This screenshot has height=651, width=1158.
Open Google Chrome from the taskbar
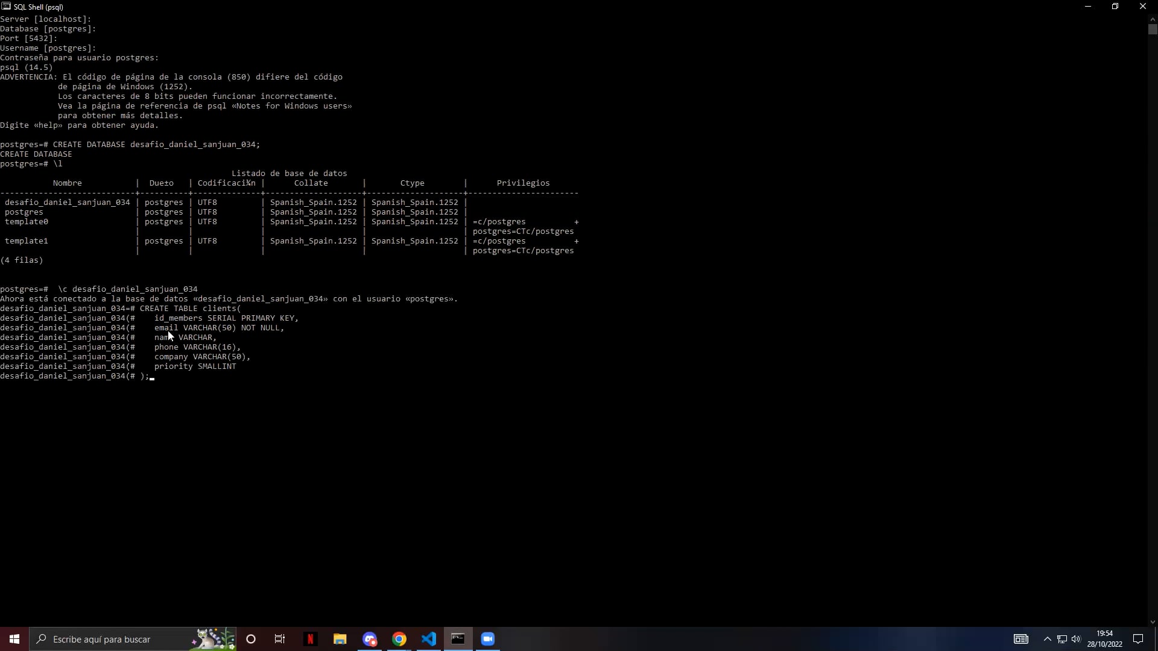399,639
